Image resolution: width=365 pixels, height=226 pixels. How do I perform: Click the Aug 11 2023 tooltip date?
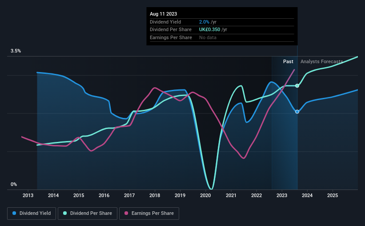(164, 14)
